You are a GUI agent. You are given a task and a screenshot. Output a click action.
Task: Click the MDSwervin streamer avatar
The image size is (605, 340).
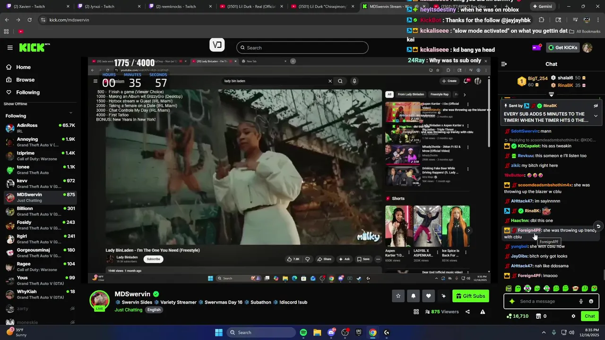coord(100,300)
